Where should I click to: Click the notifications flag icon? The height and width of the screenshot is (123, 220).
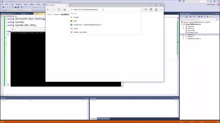coord(180,1)
